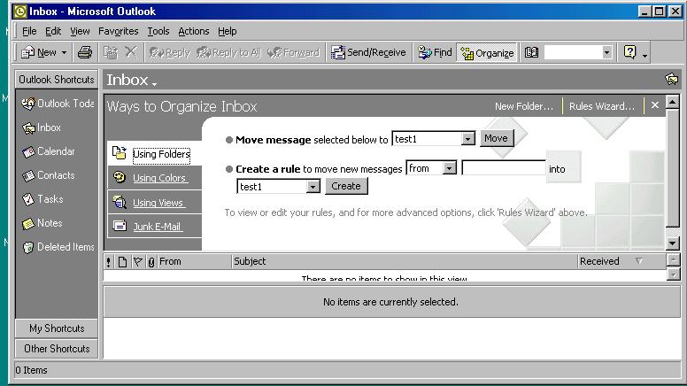Sort messages by the Received column
The height and width of the screenshot is (386, 687).
(x=621, y=261)
